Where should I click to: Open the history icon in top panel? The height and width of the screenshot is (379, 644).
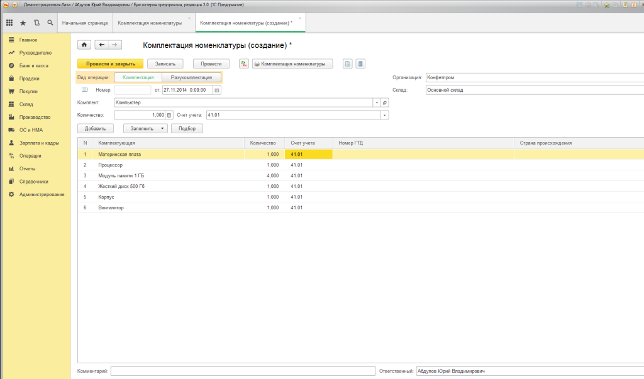pos(36,23)
